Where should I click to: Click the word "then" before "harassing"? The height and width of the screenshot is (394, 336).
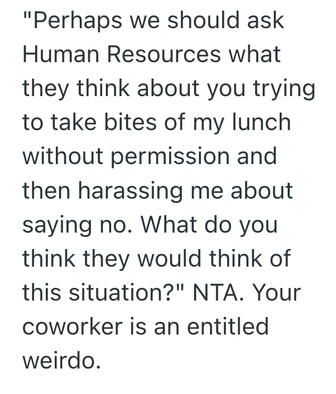click(44, 191)
